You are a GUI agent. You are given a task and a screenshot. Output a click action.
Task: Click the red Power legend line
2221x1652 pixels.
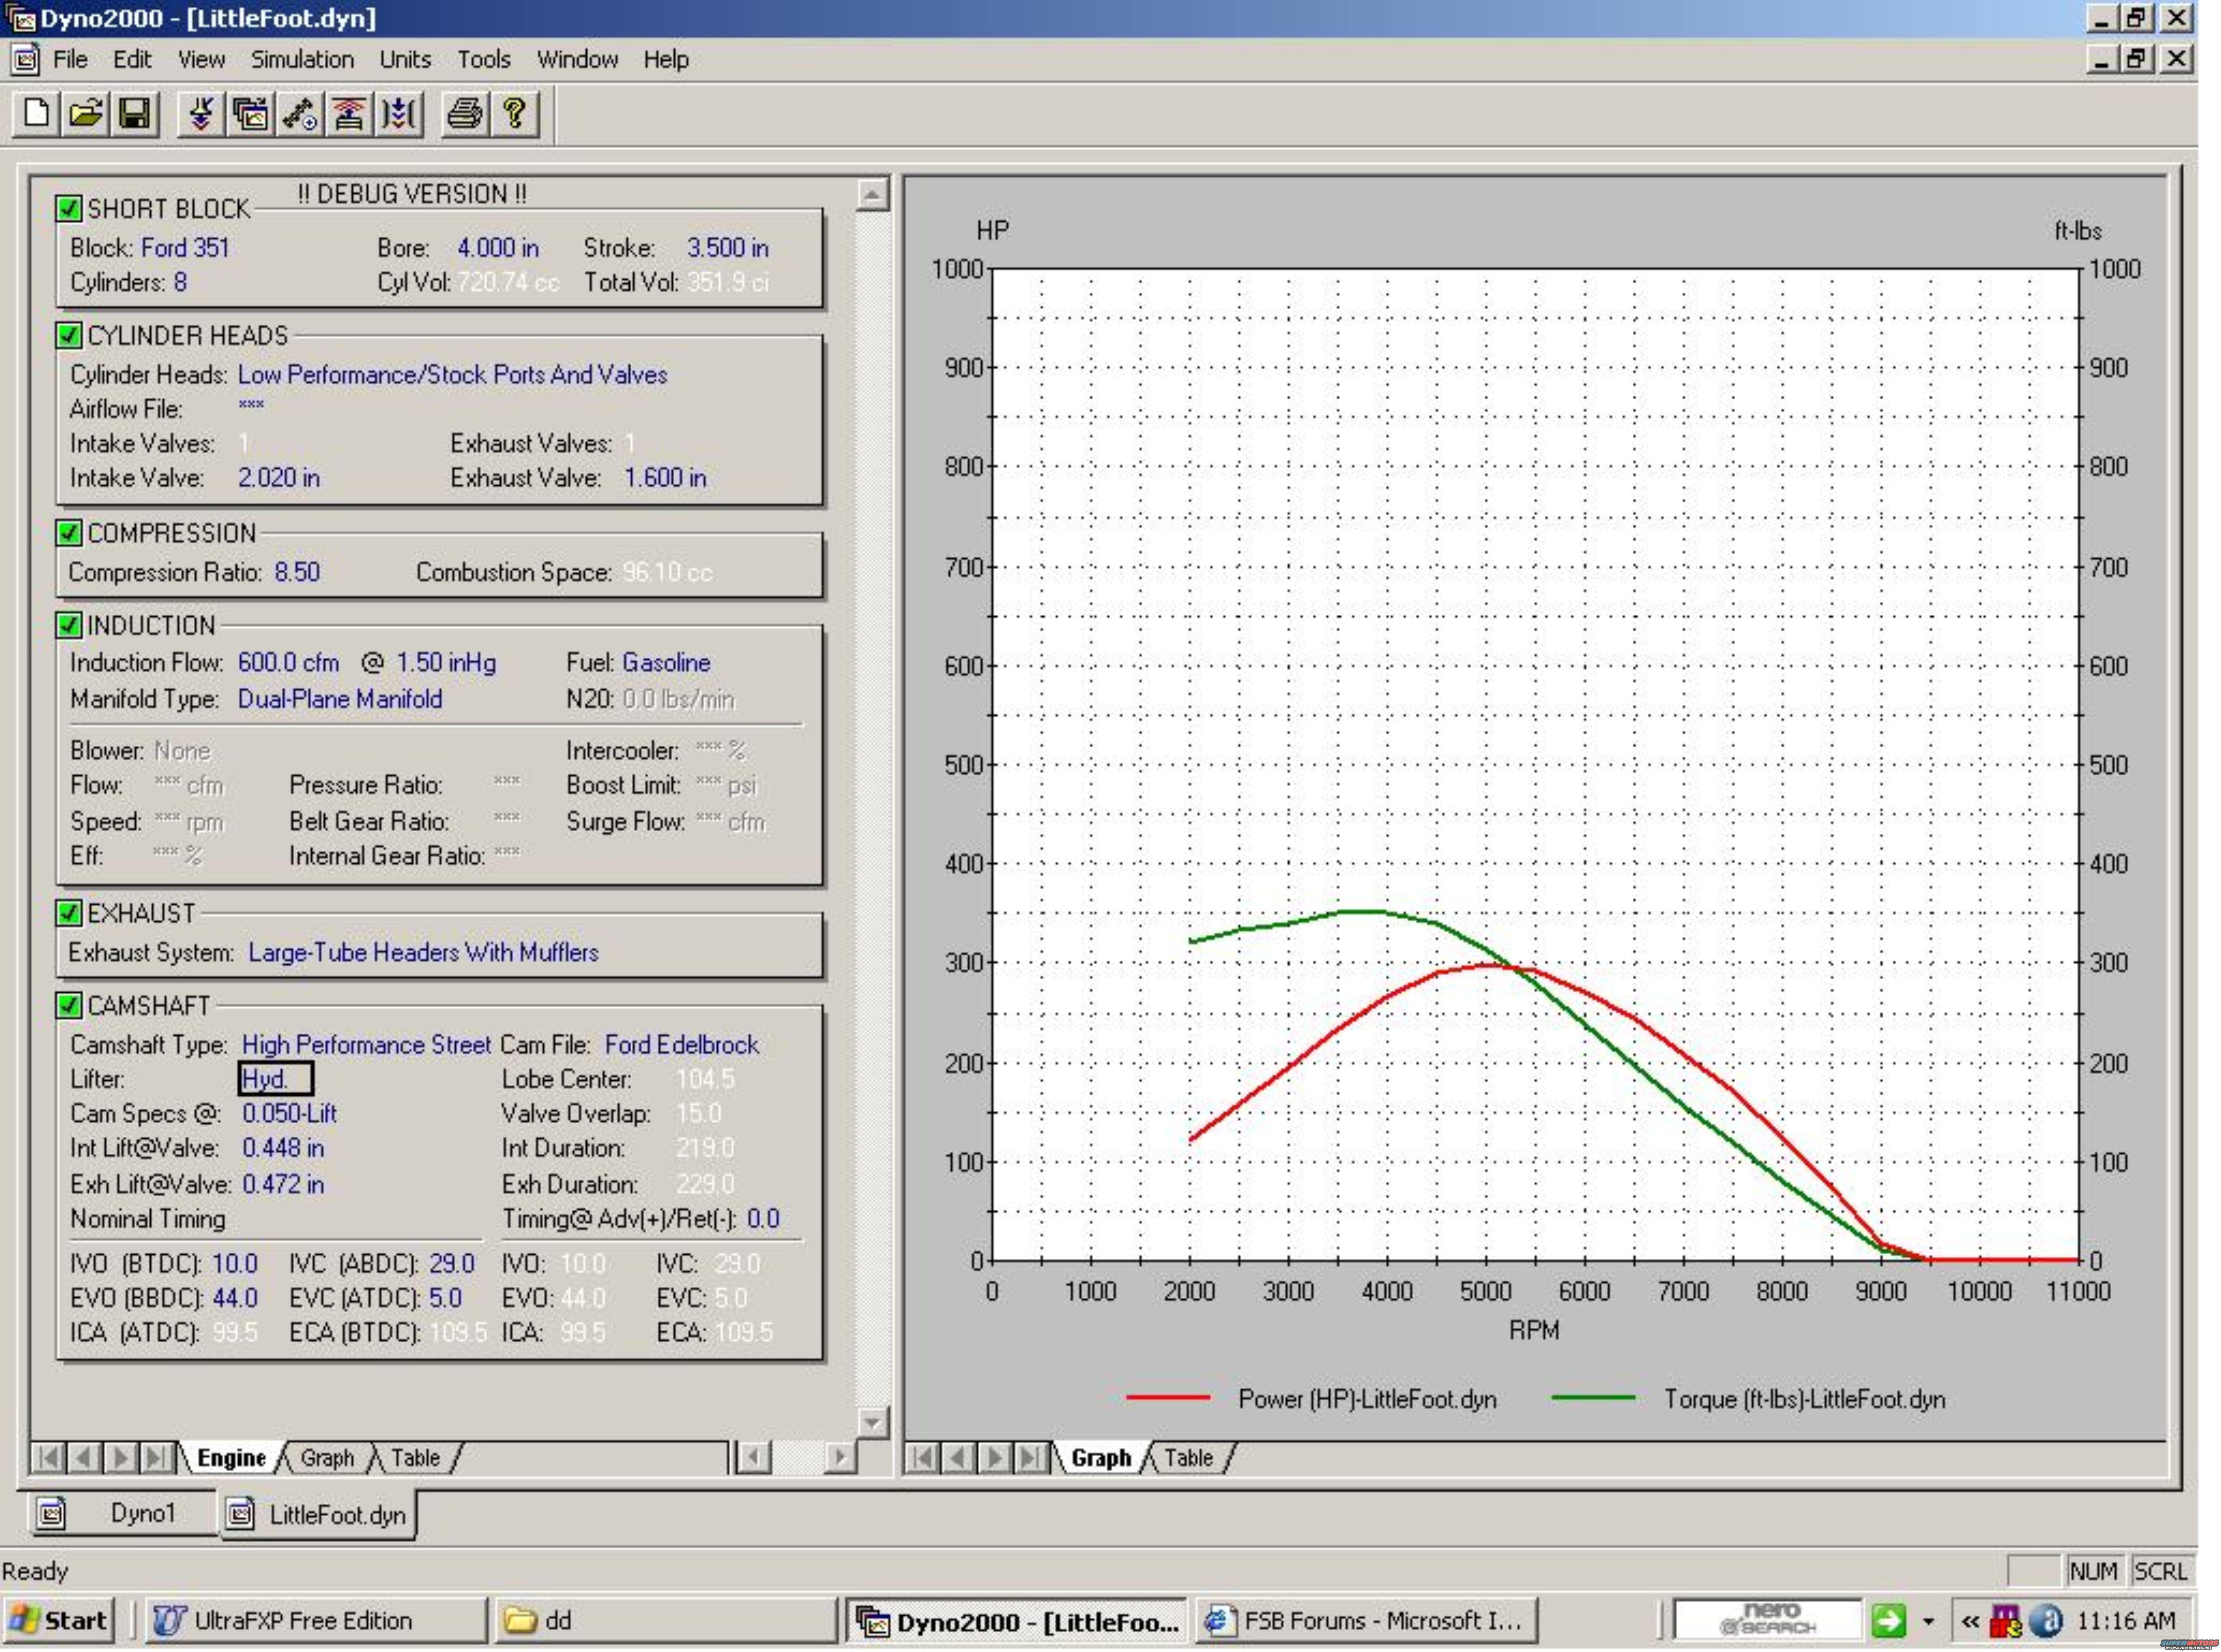tap(1168, 1398)
